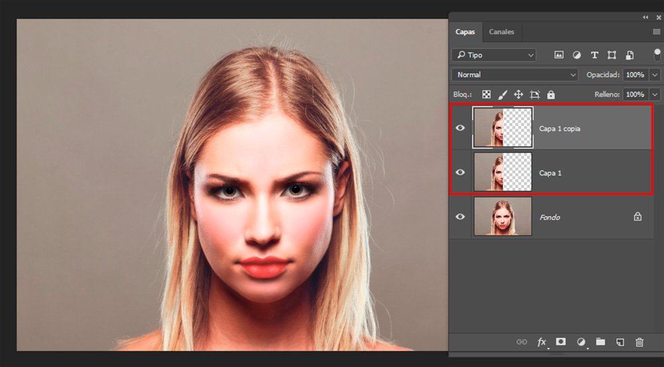The width and height of the screenshot is (664, 367).
Task: Select the Fondo layer thumbnail
Action: (503, 216)
